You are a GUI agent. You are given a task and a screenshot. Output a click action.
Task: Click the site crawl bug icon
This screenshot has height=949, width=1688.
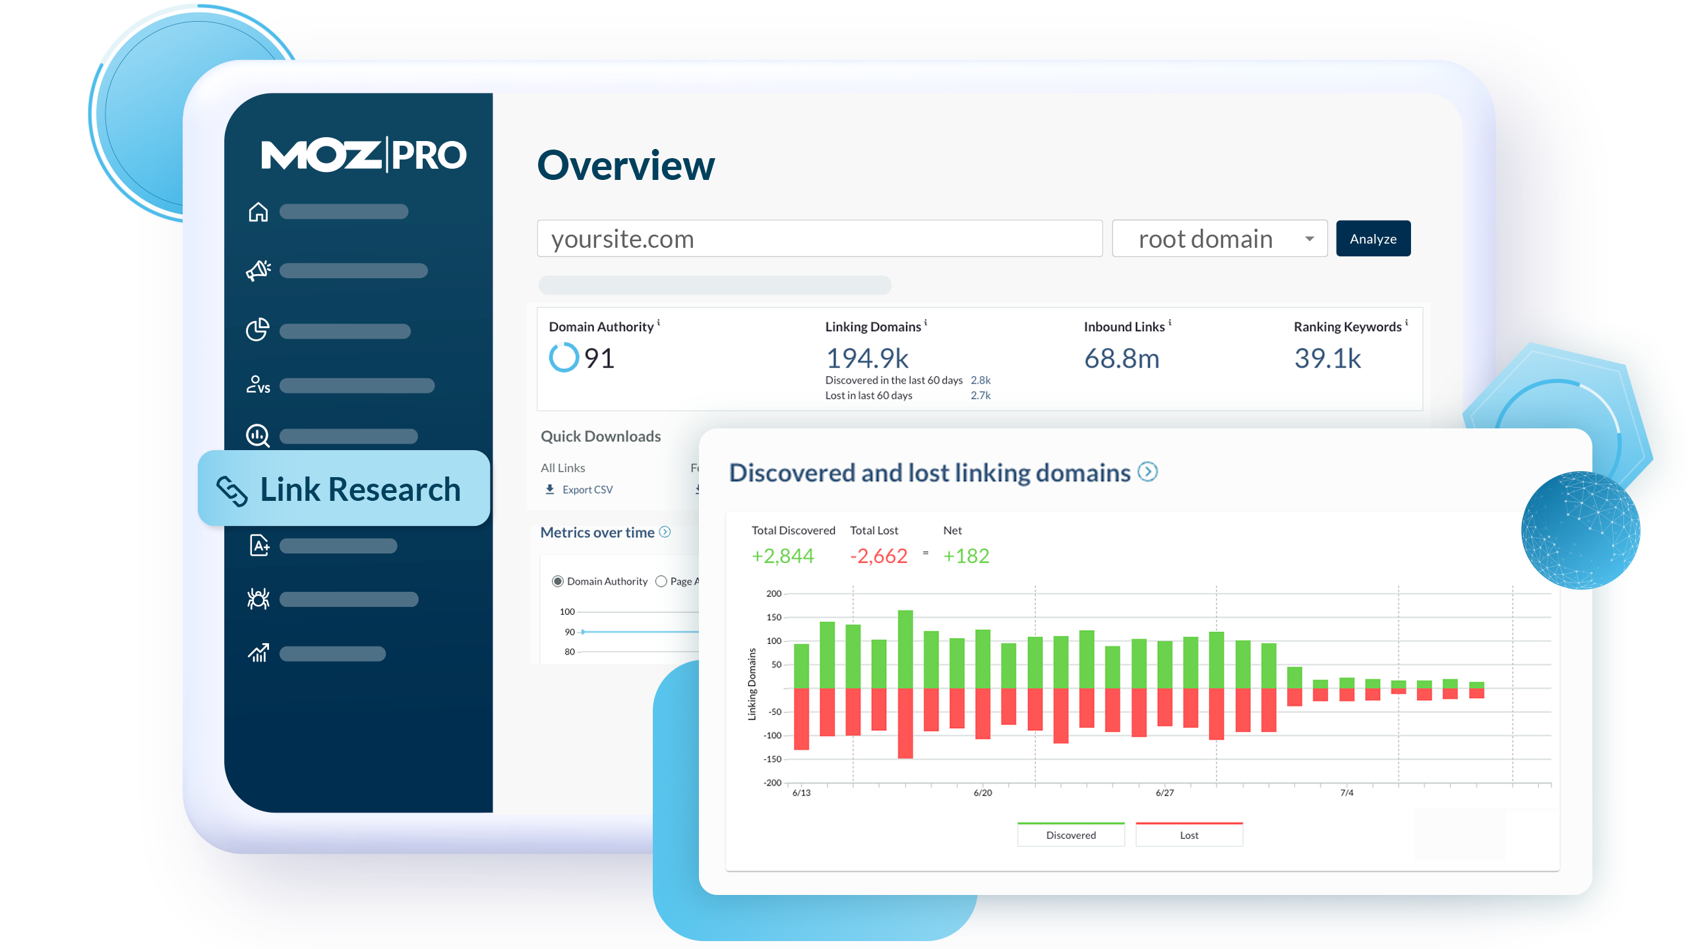point(258,599)
